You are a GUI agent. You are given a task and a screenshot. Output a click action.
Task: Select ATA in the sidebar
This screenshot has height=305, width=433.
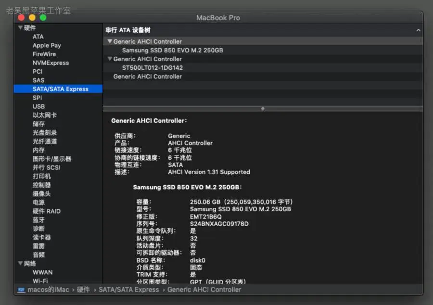pyautogui.click(x=38, y=37)
